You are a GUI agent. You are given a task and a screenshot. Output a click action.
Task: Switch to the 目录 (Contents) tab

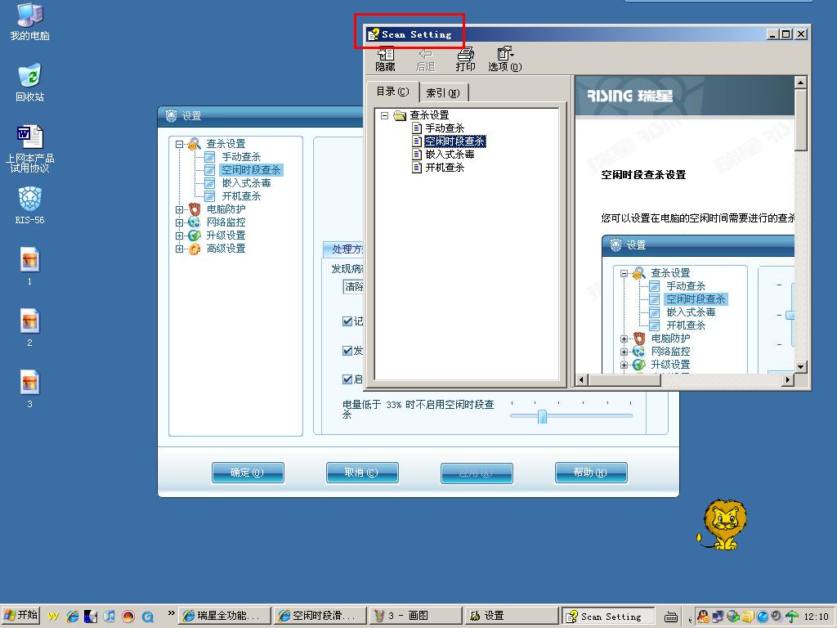click(392, 92)
